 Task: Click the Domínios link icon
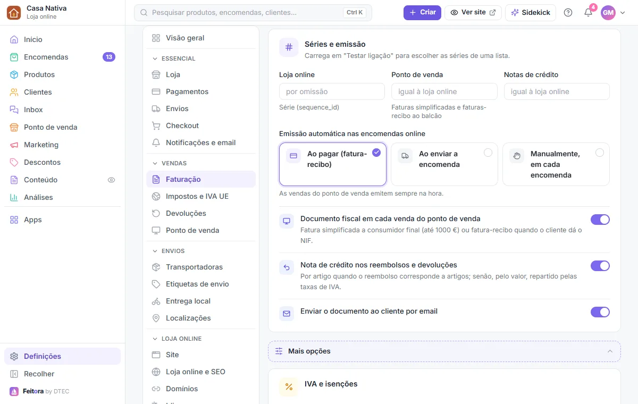pyautogui.click(x=156, y=389)
